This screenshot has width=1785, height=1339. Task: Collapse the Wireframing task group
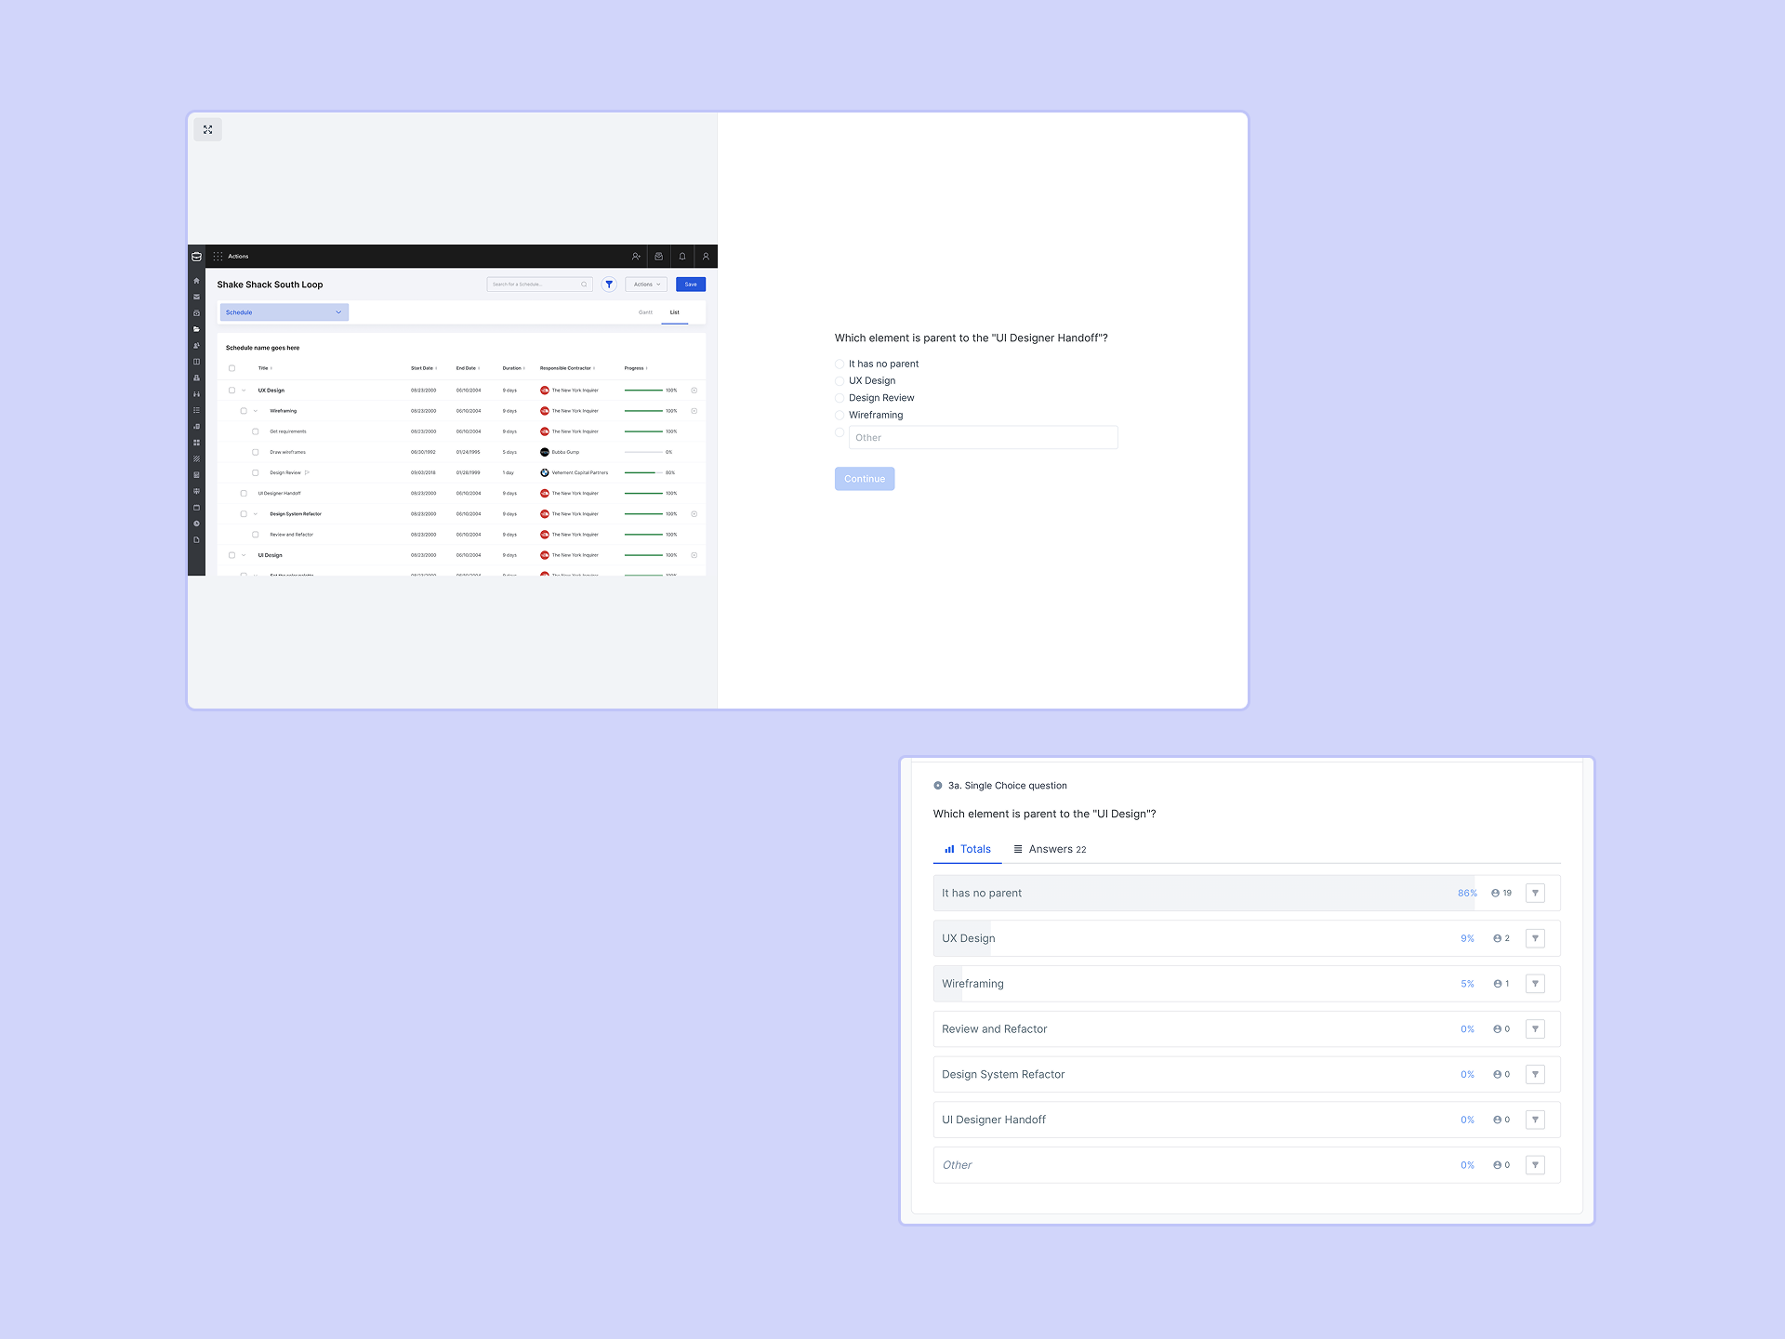point(255,410)
